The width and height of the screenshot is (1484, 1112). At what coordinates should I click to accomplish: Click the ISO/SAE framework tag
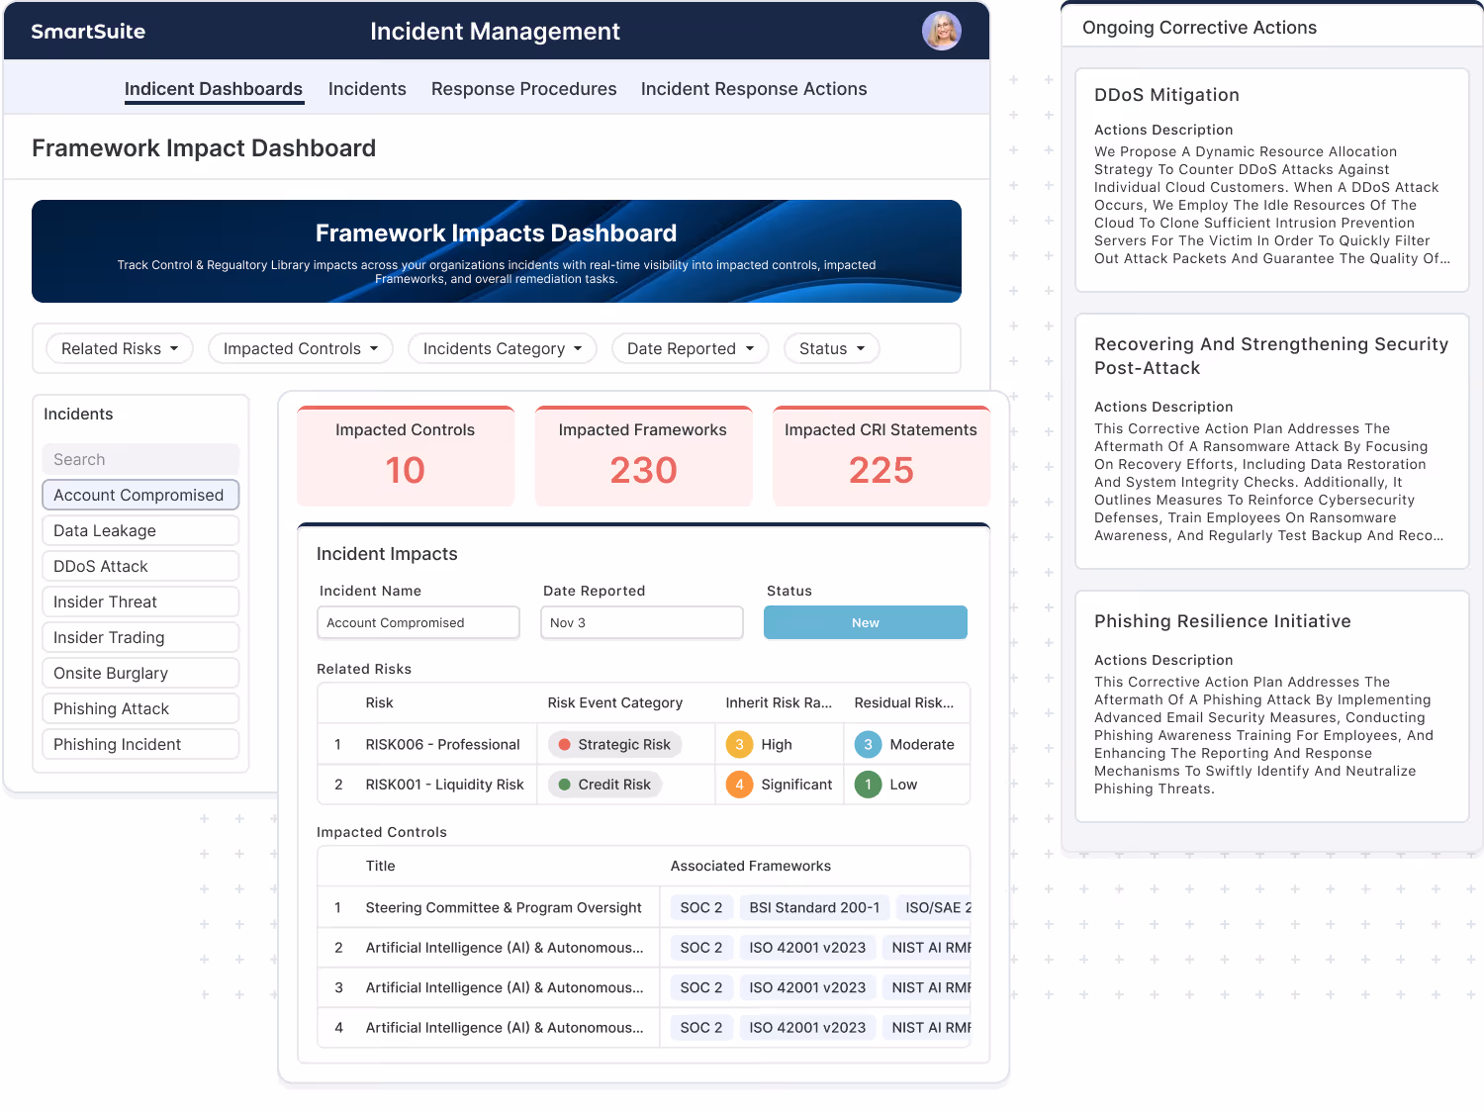934,907
